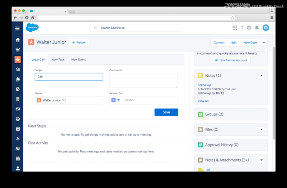This screenshot has height=188, width=287.
Task: Open the Tasks checklist sidebar icon
Action: click(x=18, y=69)
